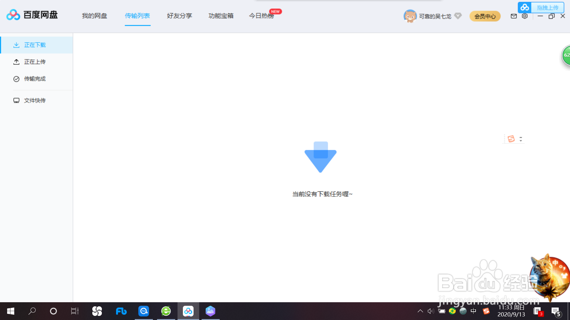
Task: Click the drag-upload cloud icon widget
Action: [525, 7]
